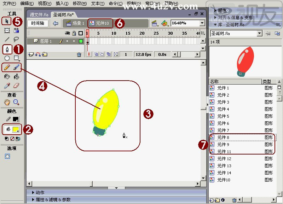Open the 插入(I) menu
Image resolution: width=283 pixels, height=204 pixels.
tap(62, 4)
